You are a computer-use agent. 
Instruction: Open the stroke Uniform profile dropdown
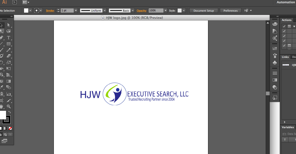tap(104, 10)
